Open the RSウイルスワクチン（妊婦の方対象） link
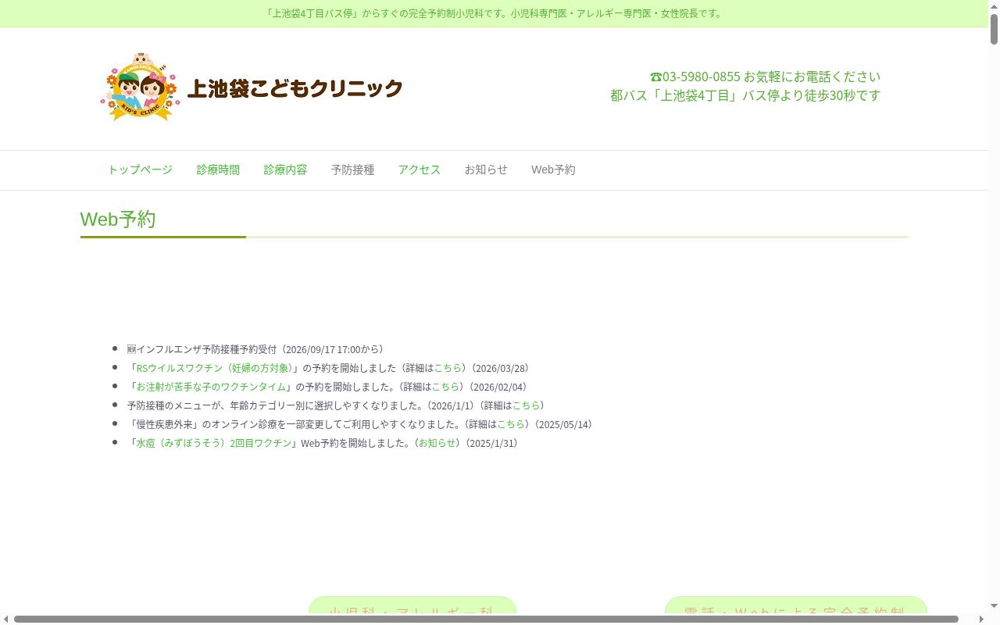Image resolution: width=1000 pixels, height=625 pixels. pyautogui.click(x=215, y=368)
